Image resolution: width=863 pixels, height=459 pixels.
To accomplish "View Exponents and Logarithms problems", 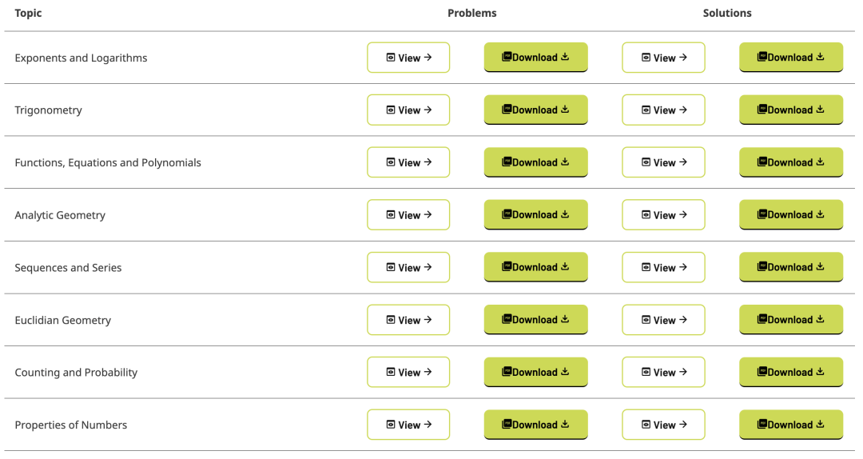I will point(408,58).
